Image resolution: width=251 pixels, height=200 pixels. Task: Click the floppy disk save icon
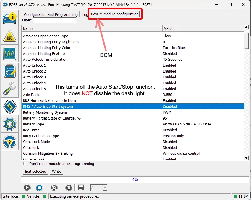pos(81,188)
